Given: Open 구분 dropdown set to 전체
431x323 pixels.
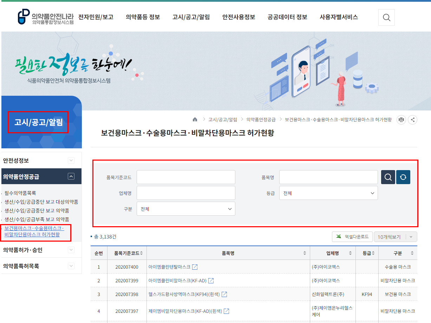Looking at the screenshot, I should click(186, 209).
